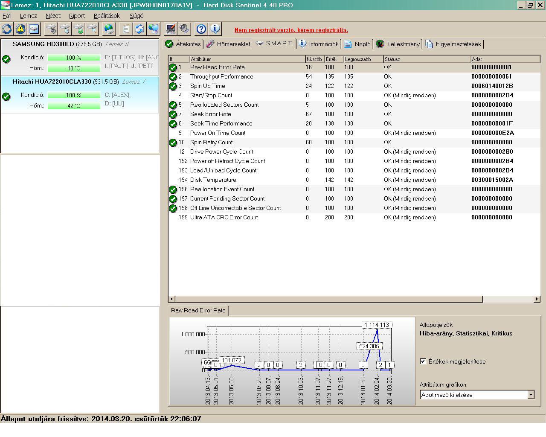Select the Reallocated Sectors Count row
546x437 pixels.
pyautogui.click(x=224, y=105)
